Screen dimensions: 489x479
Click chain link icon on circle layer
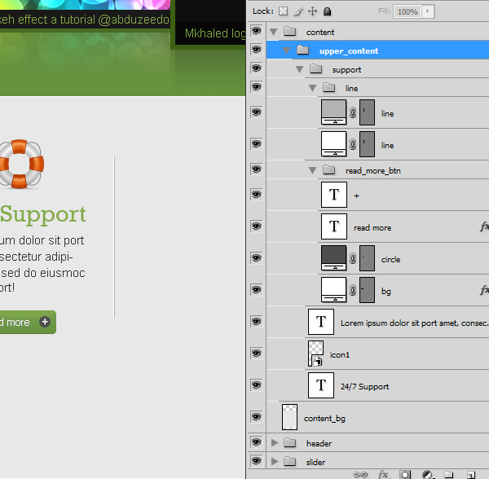pyautogui.click(x=353, y=258)
